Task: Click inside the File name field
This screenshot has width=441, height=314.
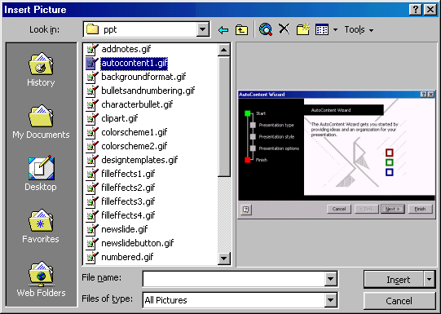Action: [234, 279]
